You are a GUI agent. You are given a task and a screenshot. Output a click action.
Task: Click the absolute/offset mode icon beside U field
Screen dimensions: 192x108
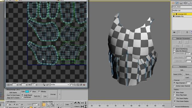pyautogui.click(x=8, y=85)
